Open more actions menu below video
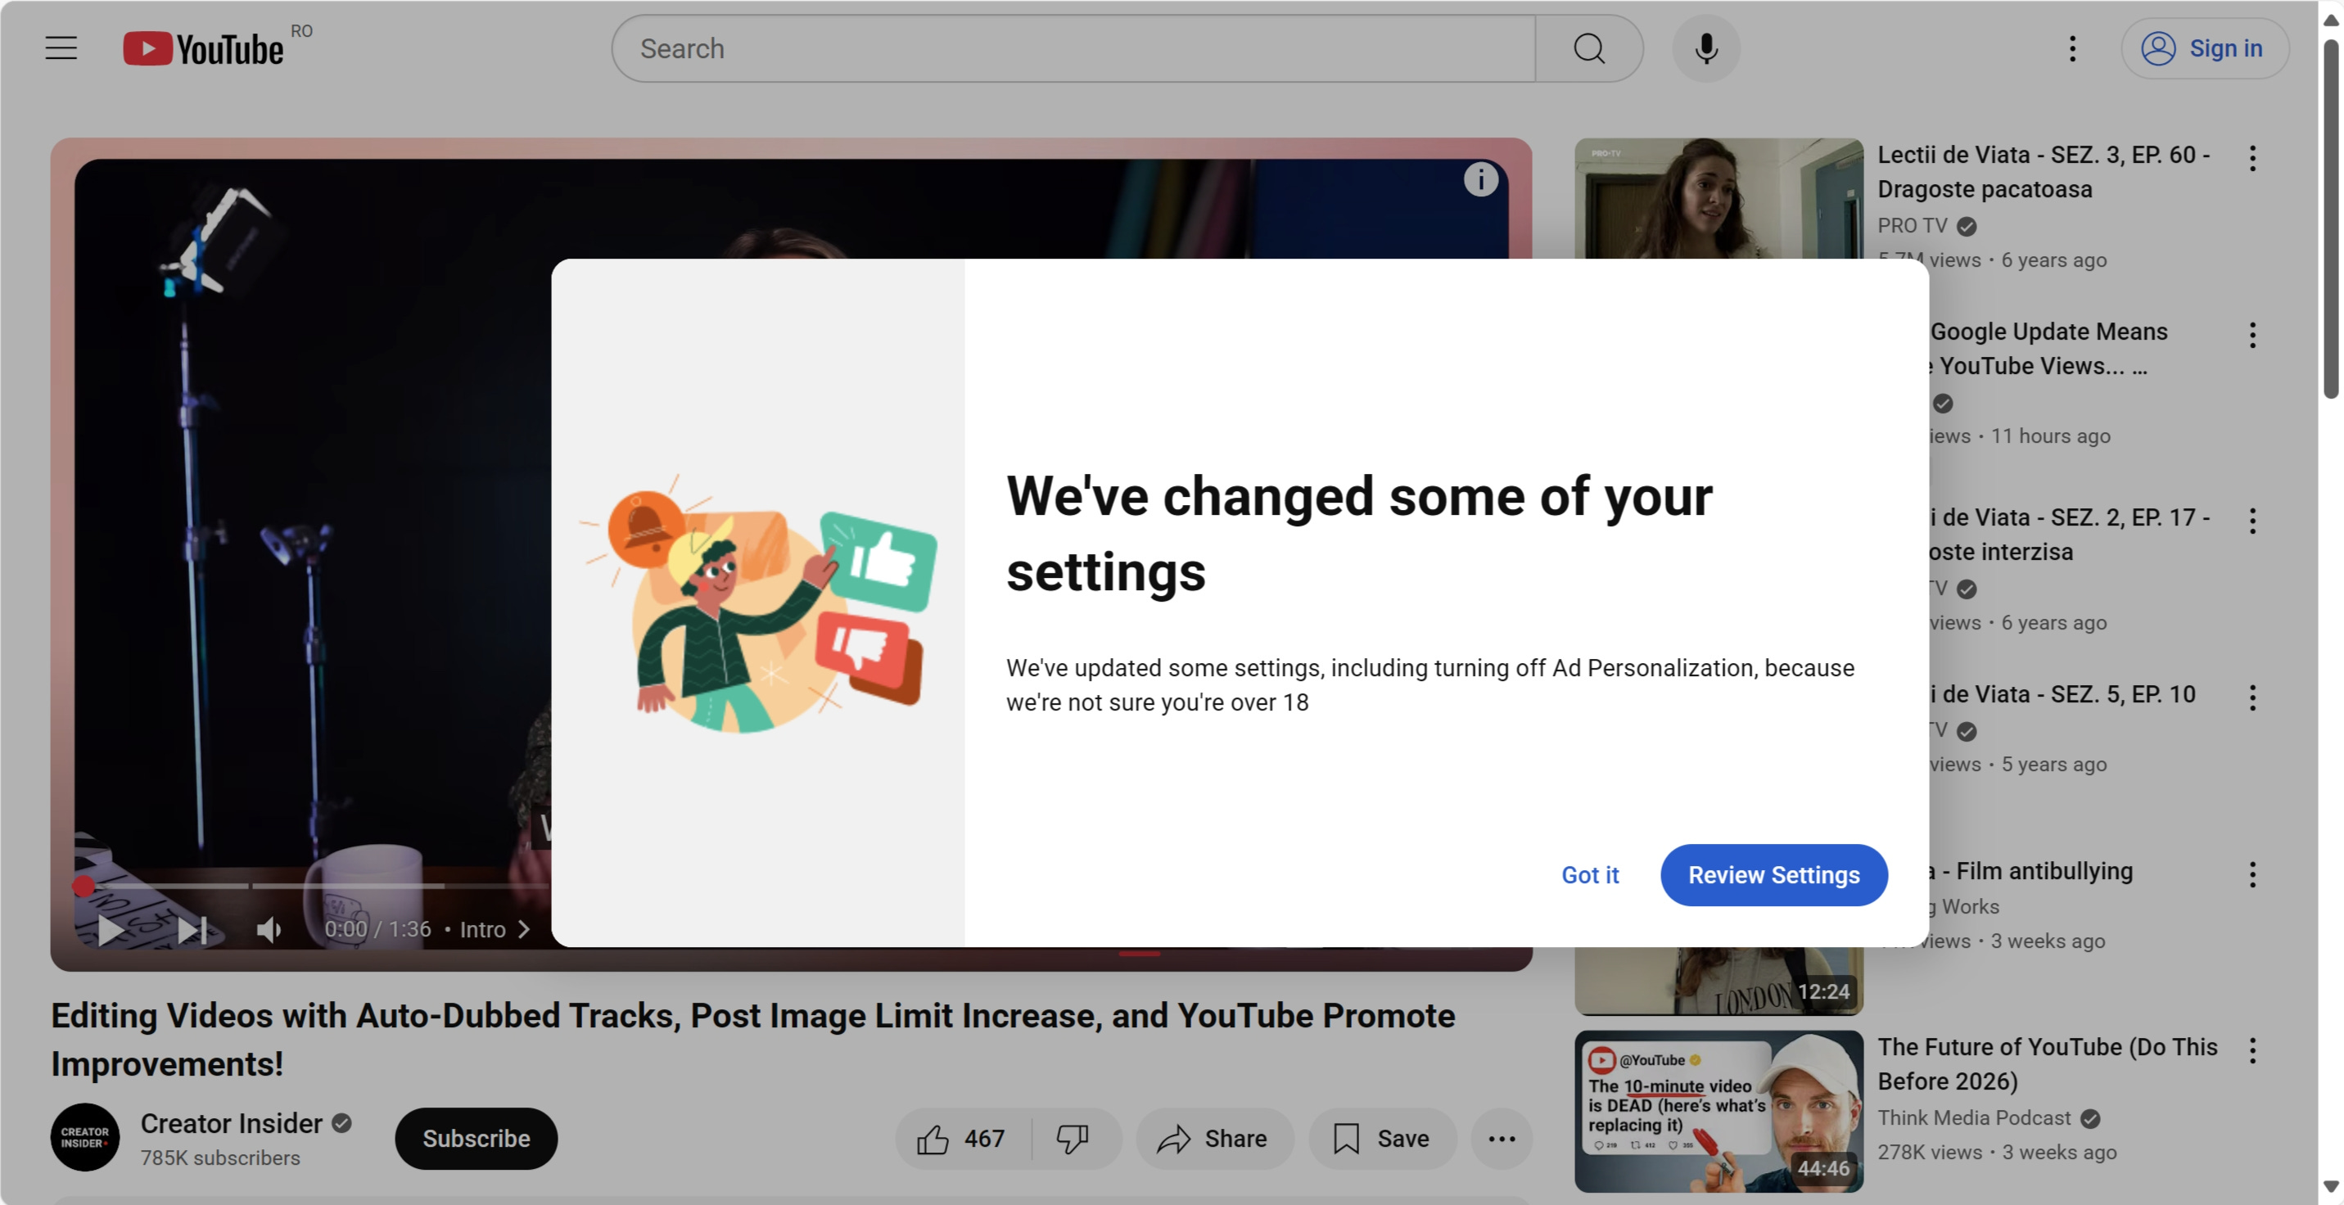This screenshot has height=1205, width=2344. 1502,1139
